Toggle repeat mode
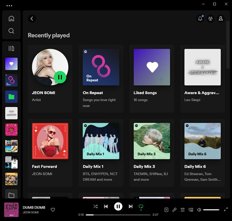Screen dimensions: 232x221 (141, 207)
